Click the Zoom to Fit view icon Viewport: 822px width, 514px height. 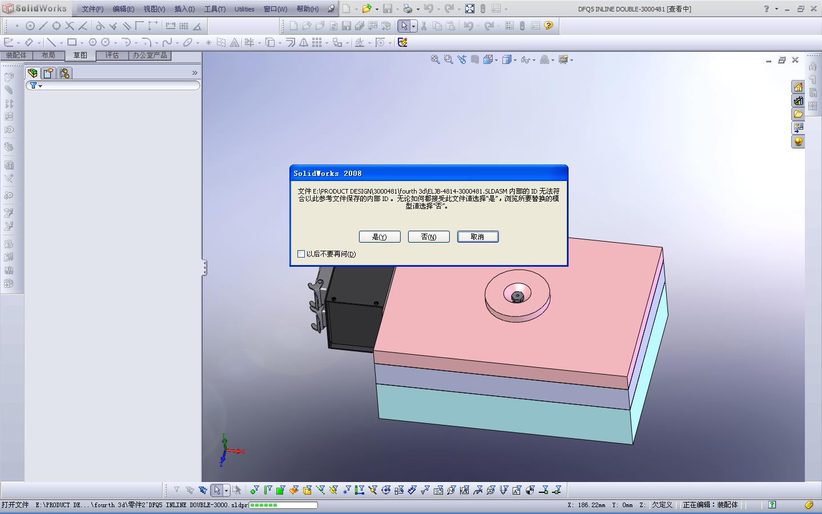[x=436, y=59]
